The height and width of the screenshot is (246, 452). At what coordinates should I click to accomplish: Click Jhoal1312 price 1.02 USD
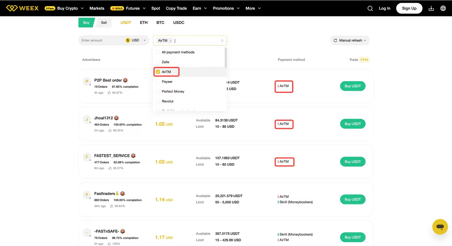164,124
